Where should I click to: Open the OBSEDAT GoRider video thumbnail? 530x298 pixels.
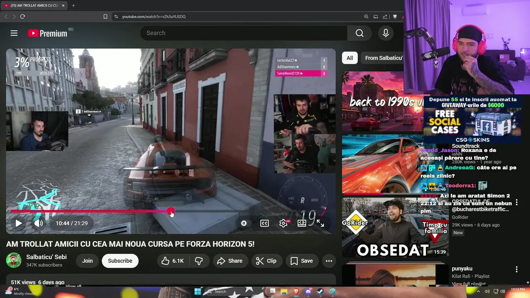[x=395, y=227]
